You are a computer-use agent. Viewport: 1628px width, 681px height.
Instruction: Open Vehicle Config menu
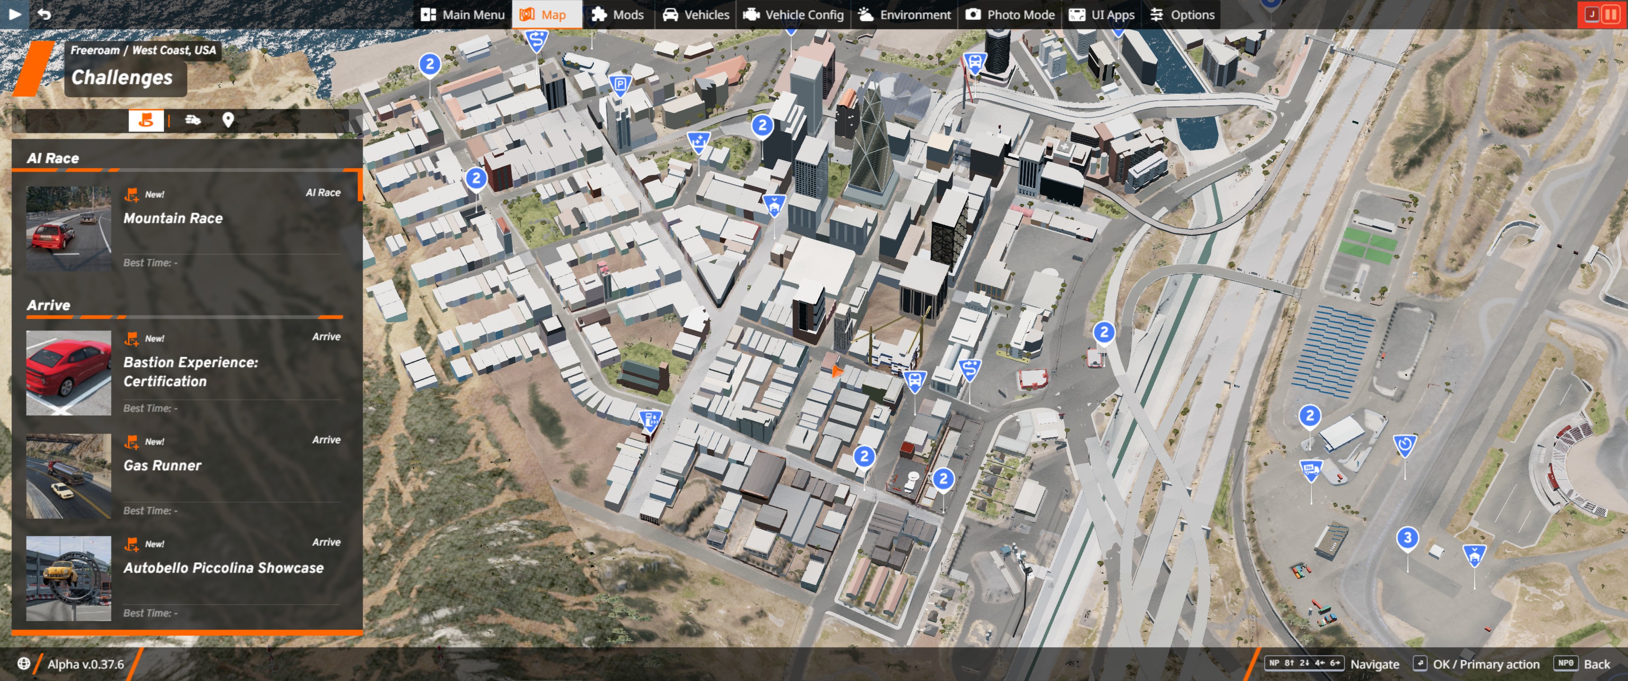[794, 15]
